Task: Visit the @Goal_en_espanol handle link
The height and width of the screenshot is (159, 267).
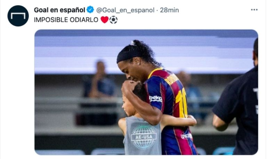Action: [x=125, y=10]
